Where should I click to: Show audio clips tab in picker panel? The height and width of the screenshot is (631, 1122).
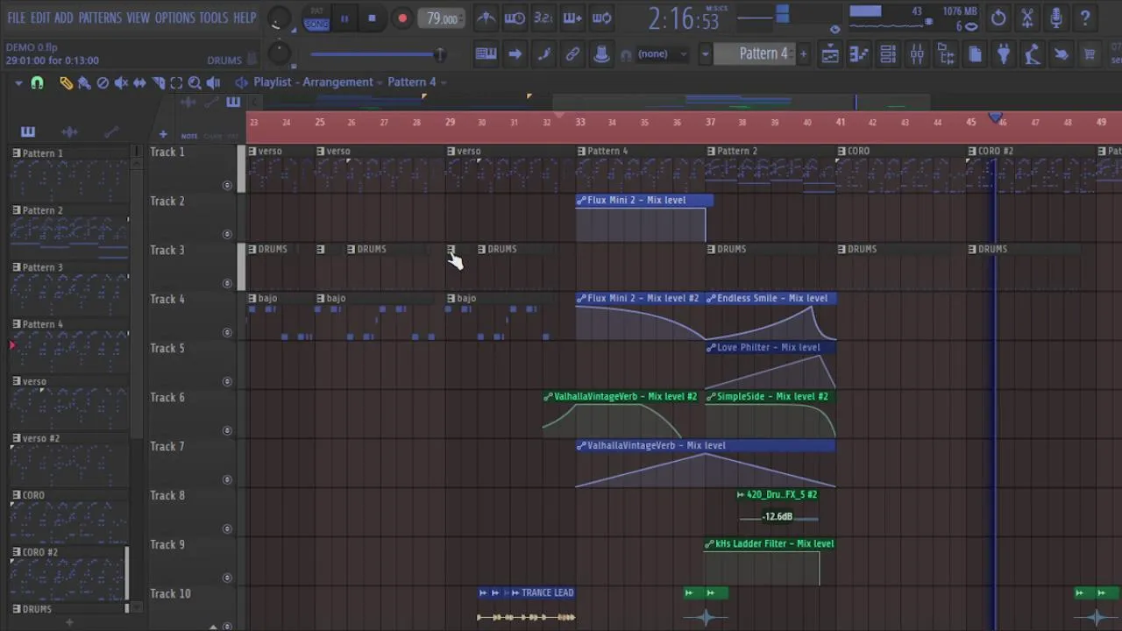tap(69, 132)
